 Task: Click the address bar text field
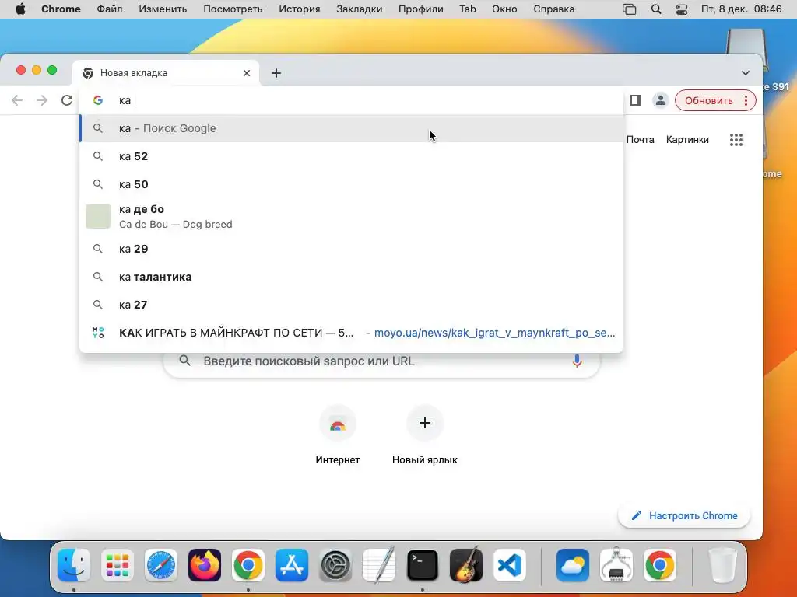coord(351,100)
